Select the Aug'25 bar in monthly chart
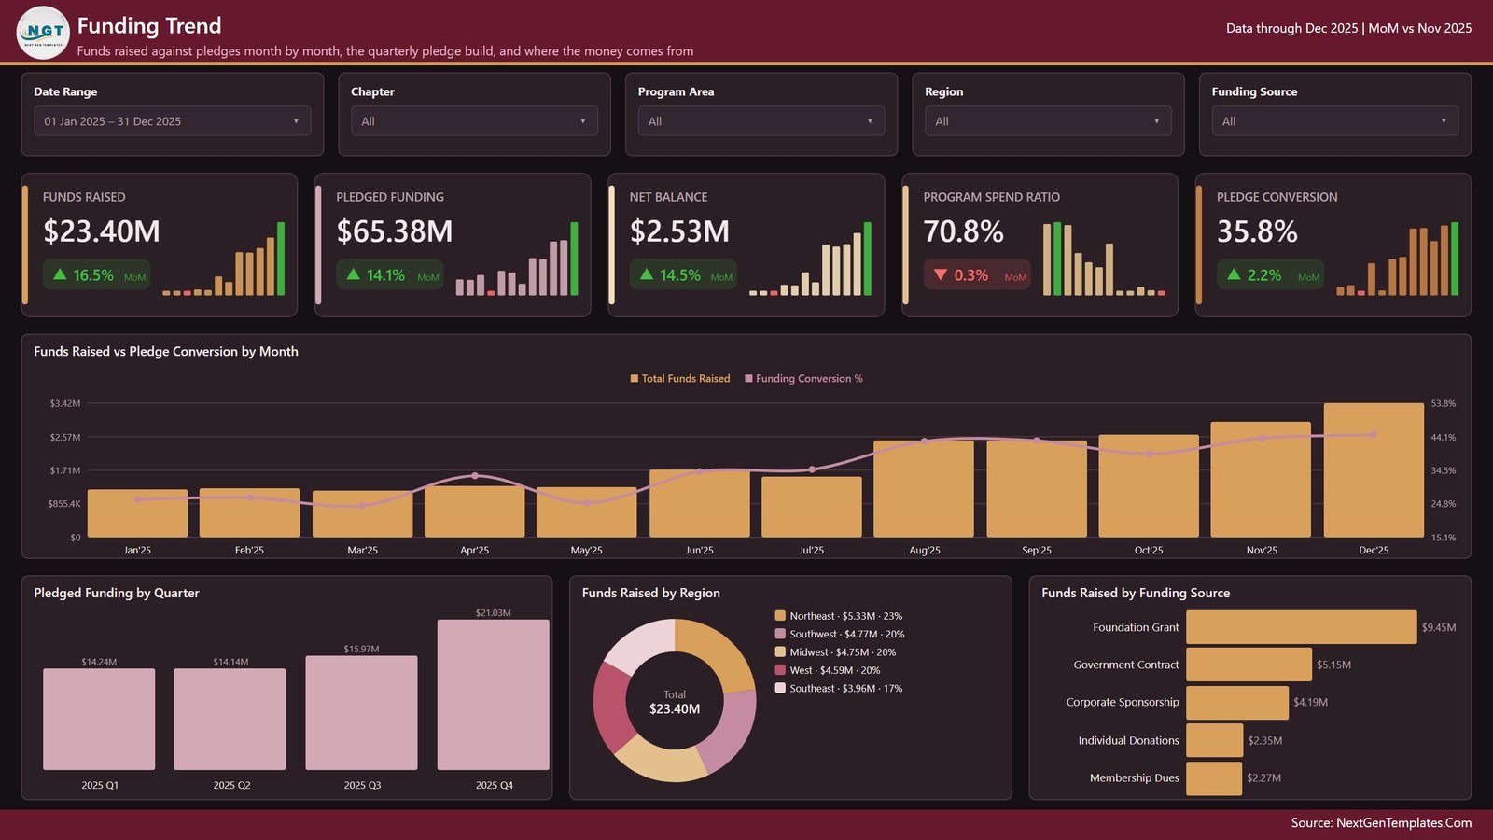Viewport: 1493px width, 840px height. tap(924, 489)
